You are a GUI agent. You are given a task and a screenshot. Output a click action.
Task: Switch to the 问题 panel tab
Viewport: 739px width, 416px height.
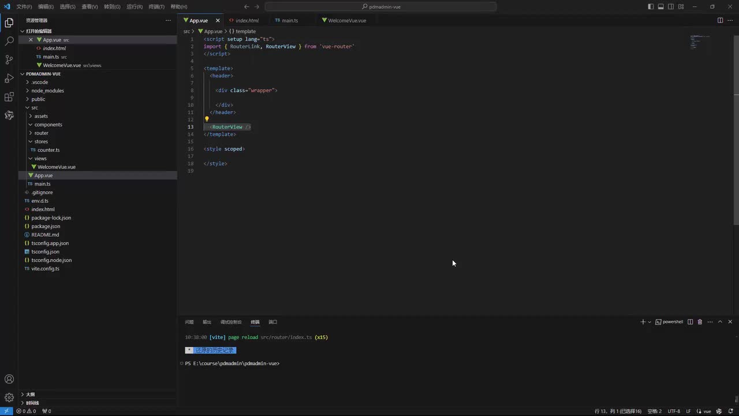pyautogui.click(x=189, y=322)
